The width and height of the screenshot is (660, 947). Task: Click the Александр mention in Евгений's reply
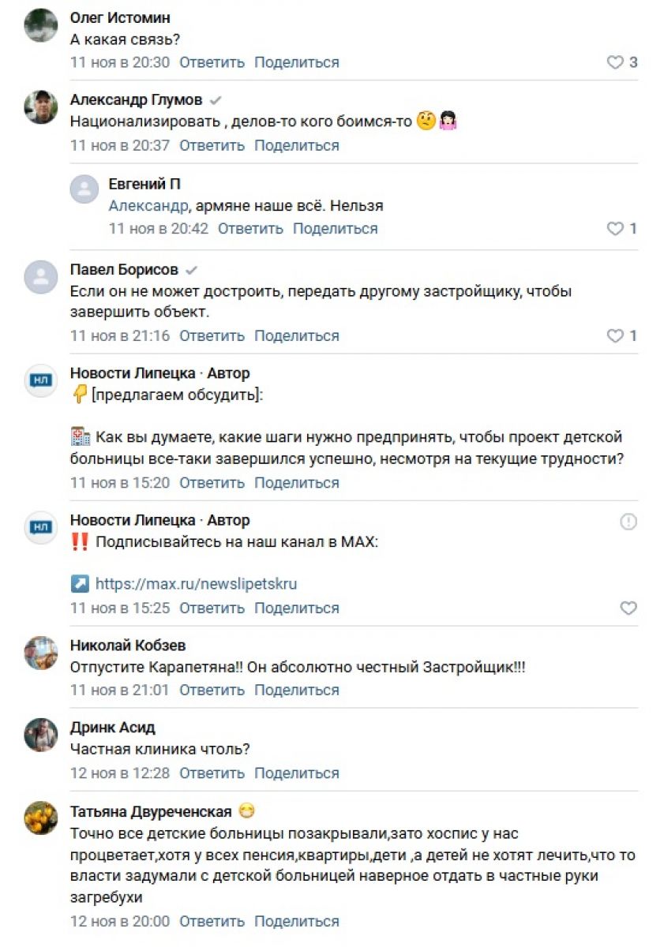(148, 206)
